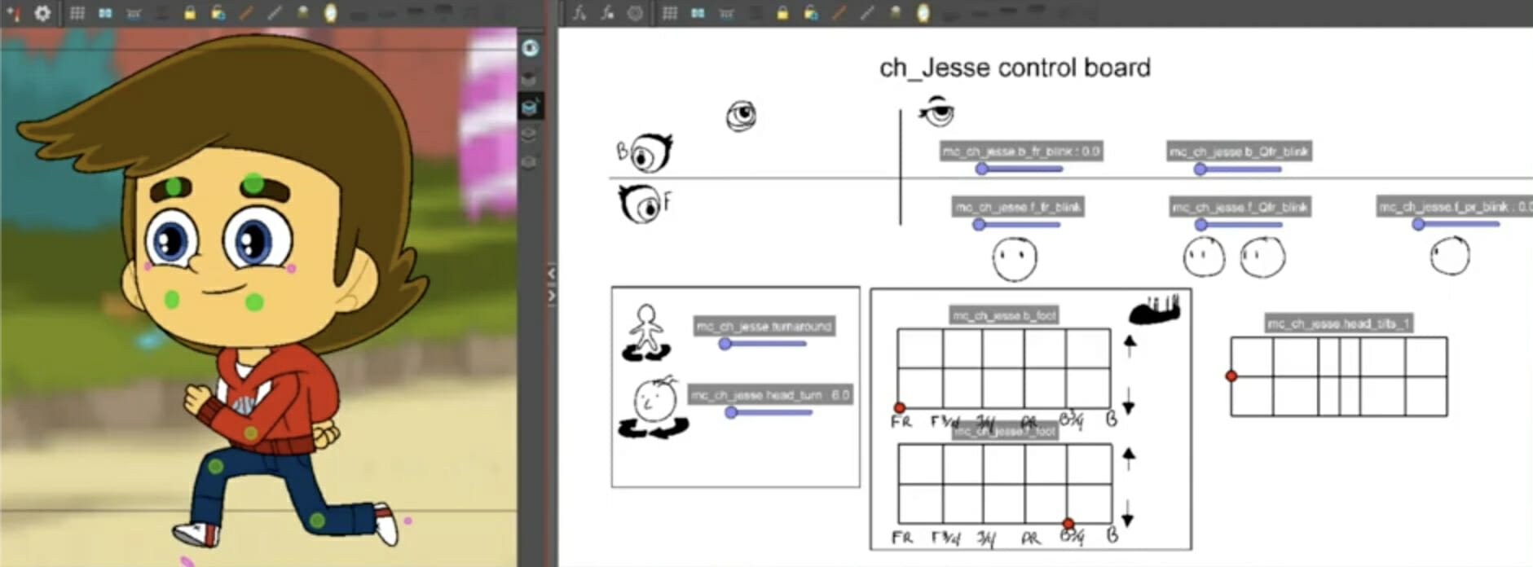
Task: Click the yellow lock icon in left toolbar
Action: coord(189,13)
